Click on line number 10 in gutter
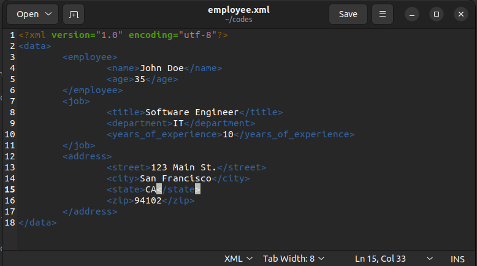The image size is (477, 266). coord(10,134)
